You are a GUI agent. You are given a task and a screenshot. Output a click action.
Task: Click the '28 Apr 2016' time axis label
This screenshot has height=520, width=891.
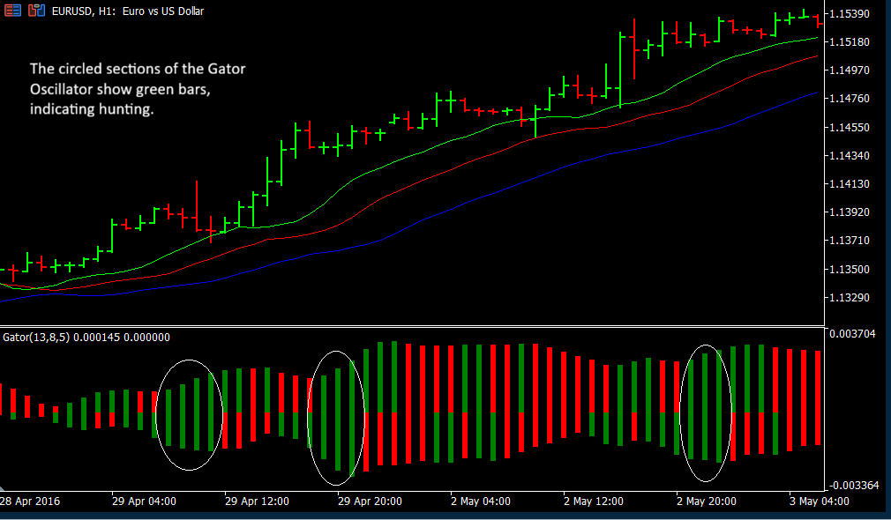click(x=30, y=501)
